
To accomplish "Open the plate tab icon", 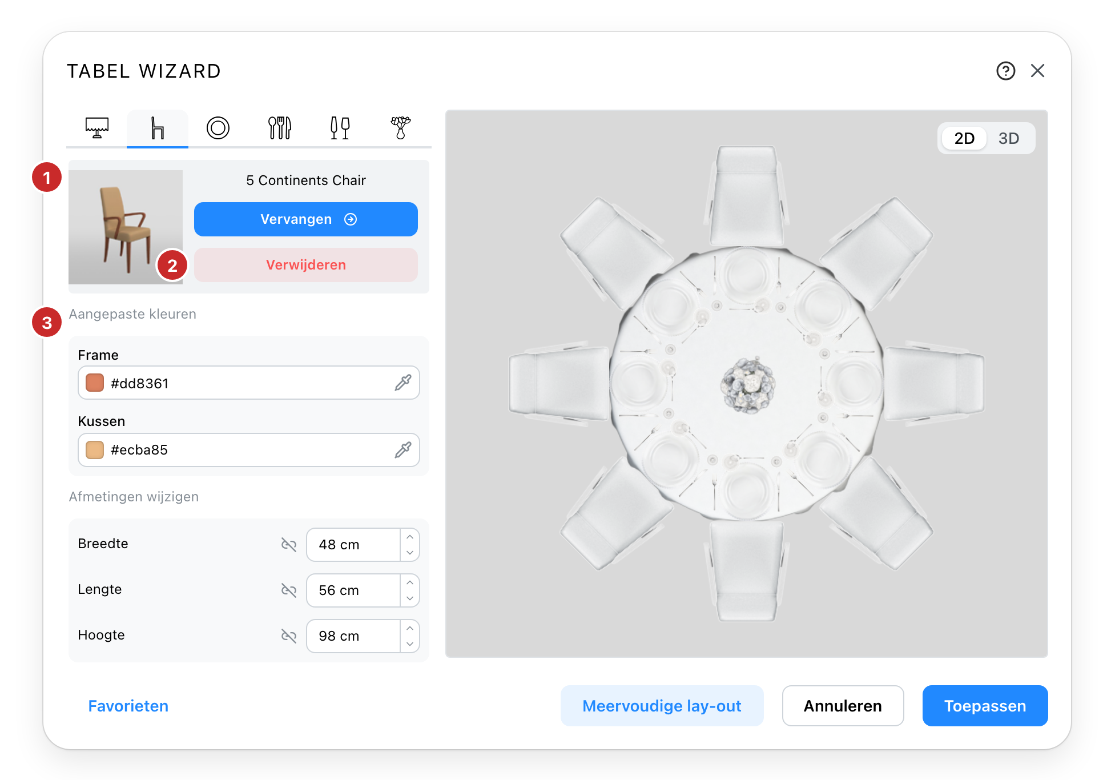I will [x=218, y=128].
